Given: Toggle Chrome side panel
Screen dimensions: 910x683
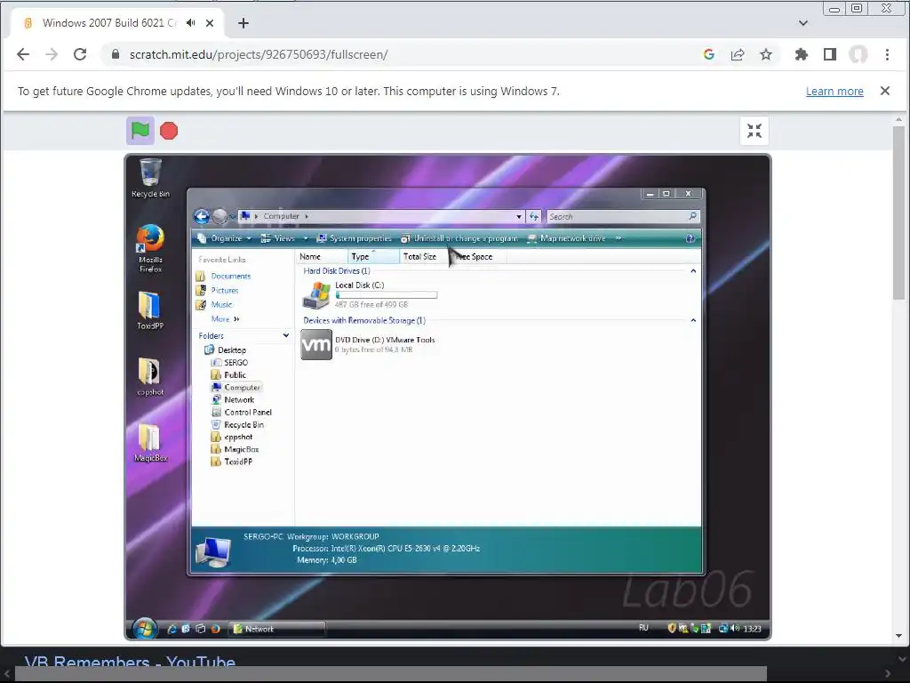Looking at the screenshot, I should point(830,54).
